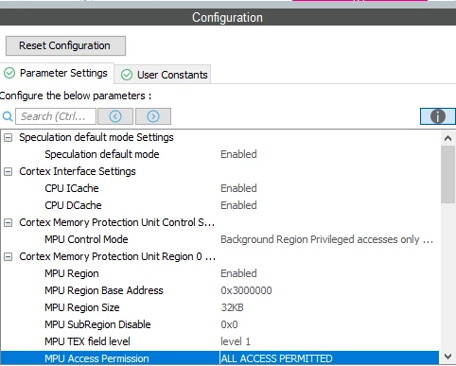The width and height of the screenshot is (456, 366).
Task: Edit the 0x3000000 base address value
Action: click(246, 290)
